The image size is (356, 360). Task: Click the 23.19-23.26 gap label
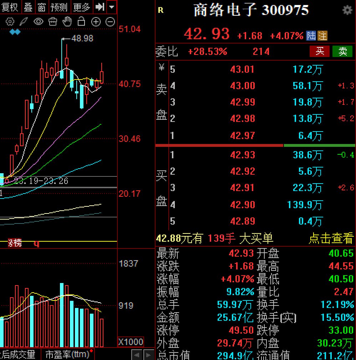pyautogui.click(x=41, y=181)
